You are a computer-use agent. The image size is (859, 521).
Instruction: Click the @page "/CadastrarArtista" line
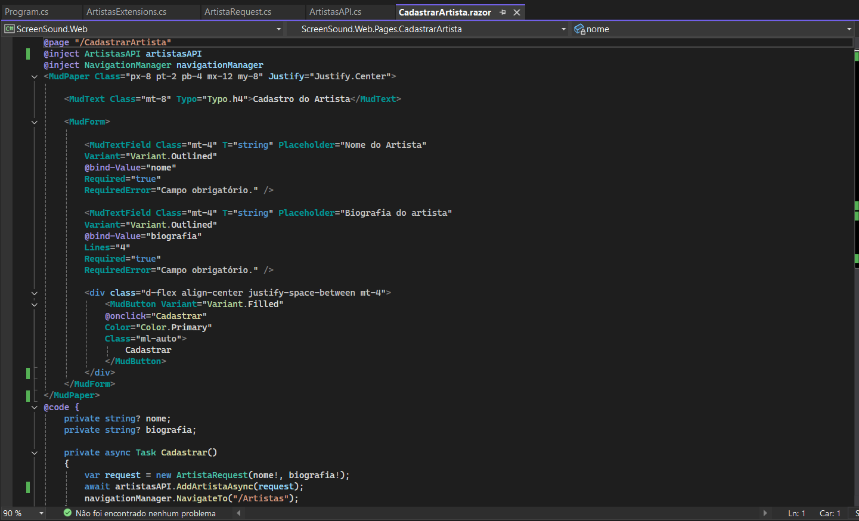[x=107, y=42]
